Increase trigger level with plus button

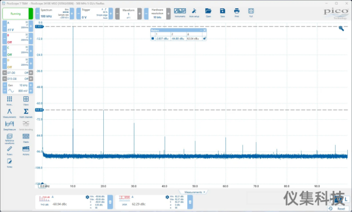(111, 14)
